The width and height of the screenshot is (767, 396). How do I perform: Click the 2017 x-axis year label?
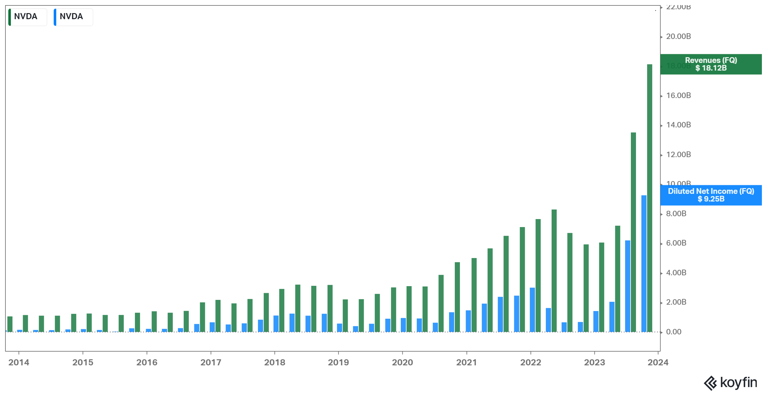click(x=211, y=362)
